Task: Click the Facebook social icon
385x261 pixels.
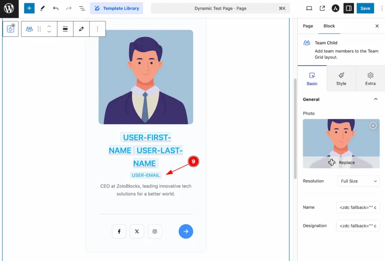Action: (x=119, y=231)
